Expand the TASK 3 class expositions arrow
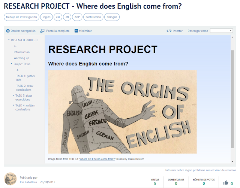Viewport: 240px width, 188px height. coord(13,95)
